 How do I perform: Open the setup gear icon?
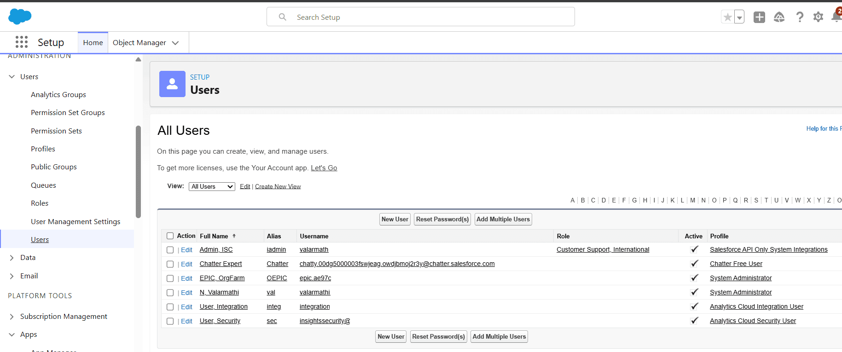(x=818, y=17)
